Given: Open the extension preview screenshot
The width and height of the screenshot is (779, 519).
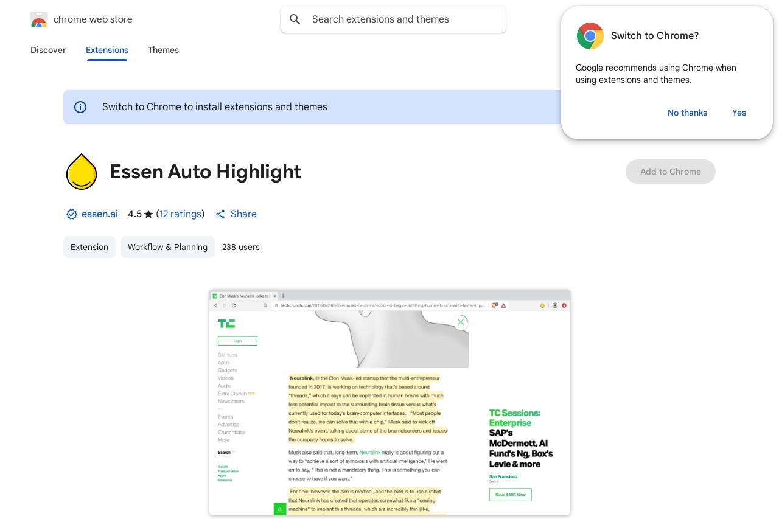Looking at the screenshot, I should pyautogui.click(x=389, y=403).
